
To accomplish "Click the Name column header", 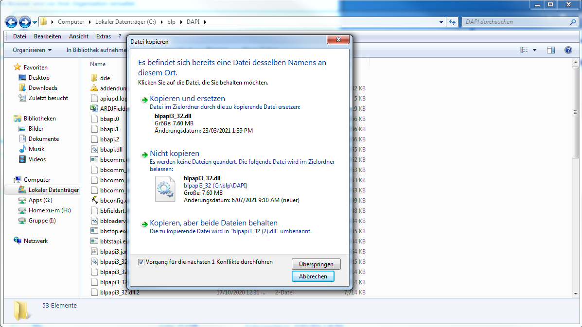I will [x=98, y=64].
